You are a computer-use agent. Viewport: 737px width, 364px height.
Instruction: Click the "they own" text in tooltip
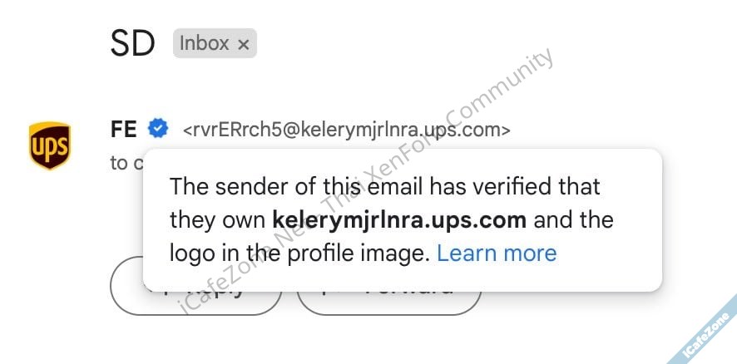click(218, 220)
